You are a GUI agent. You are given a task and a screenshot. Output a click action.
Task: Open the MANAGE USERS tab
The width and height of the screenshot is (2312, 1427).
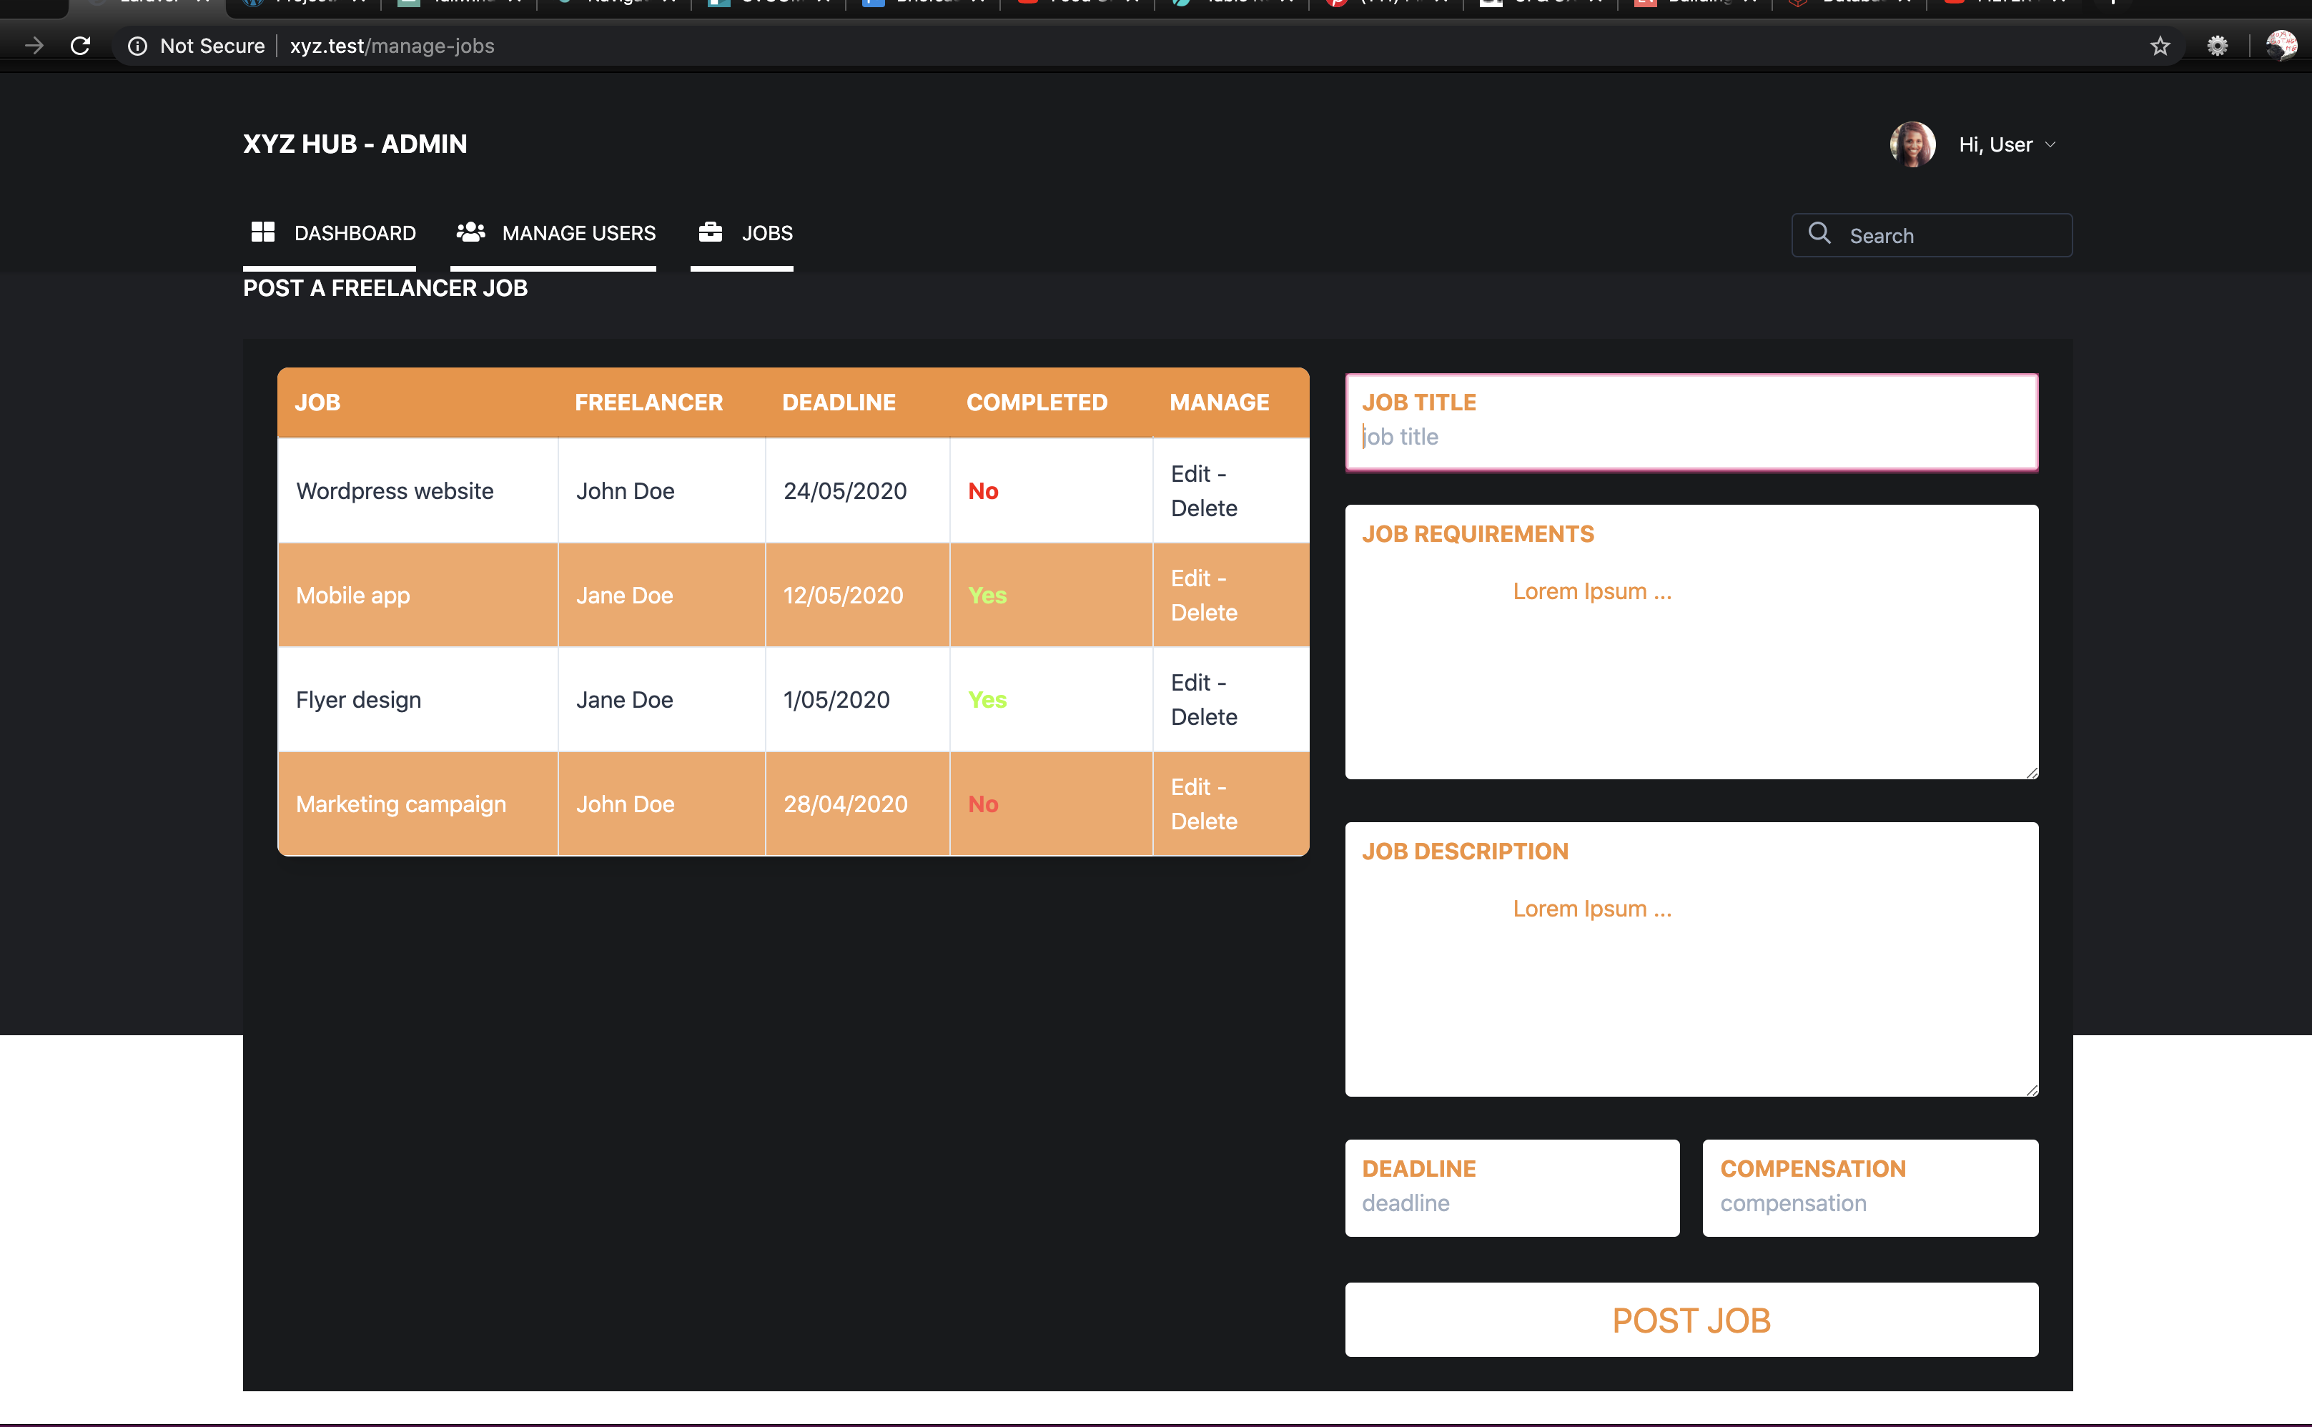[578, 233]
